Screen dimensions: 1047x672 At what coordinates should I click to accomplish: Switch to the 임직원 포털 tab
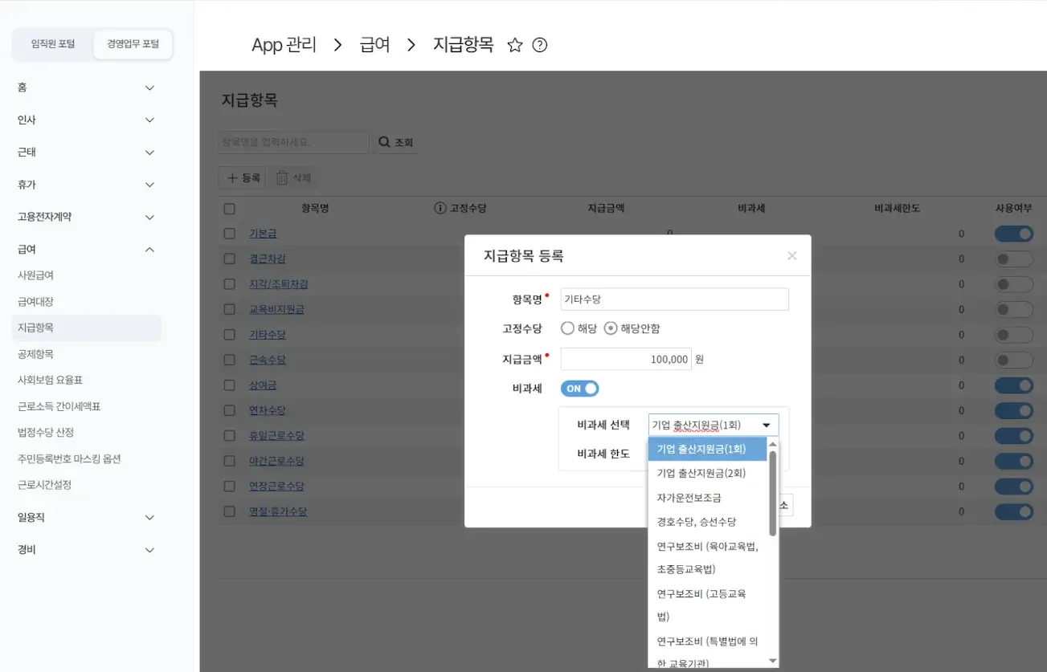click(51, 45)
